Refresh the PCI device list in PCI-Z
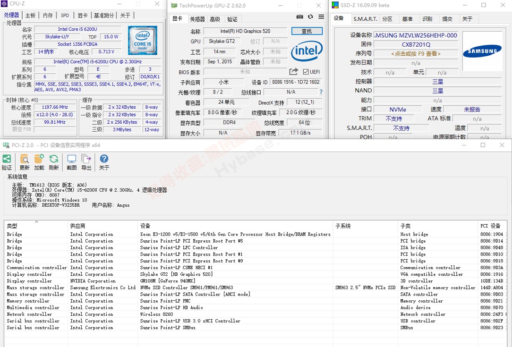The width and height of the screenshot is (512, 347). pyautogui.click(x=54, y=160)
